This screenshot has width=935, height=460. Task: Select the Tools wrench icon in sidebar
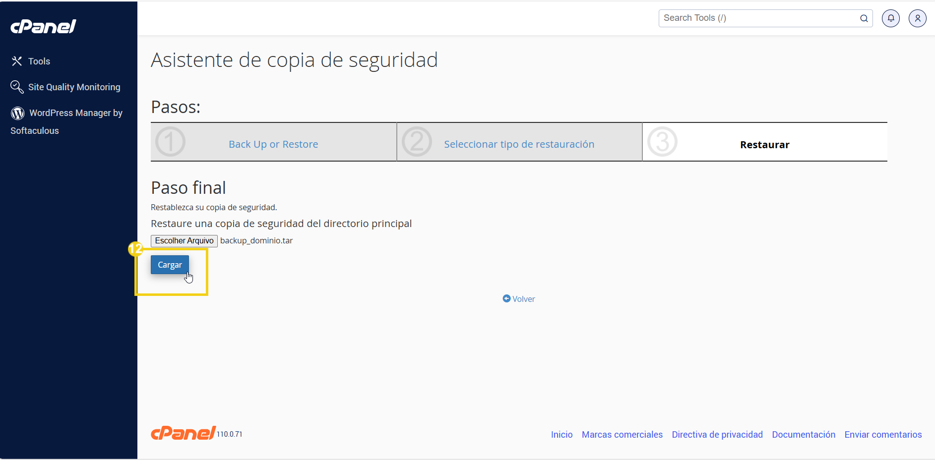pyautogui.click(x=17, y=61)
